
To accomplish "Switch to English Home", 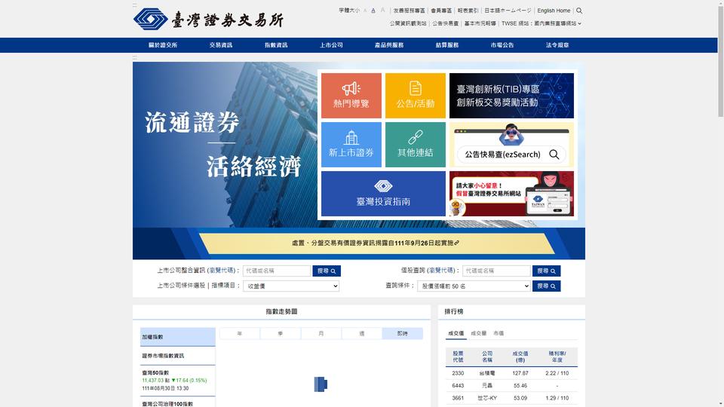I will [554, 11].
